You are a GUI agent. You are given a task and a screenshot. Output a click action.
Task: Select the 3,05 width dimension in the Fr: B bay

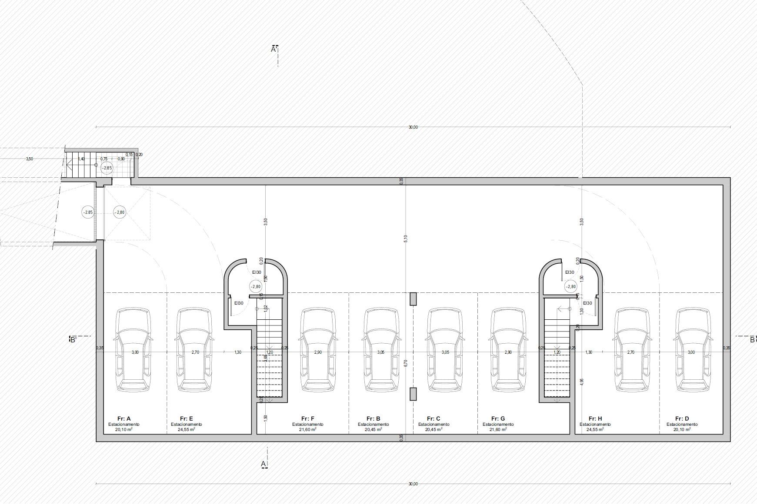381,352
